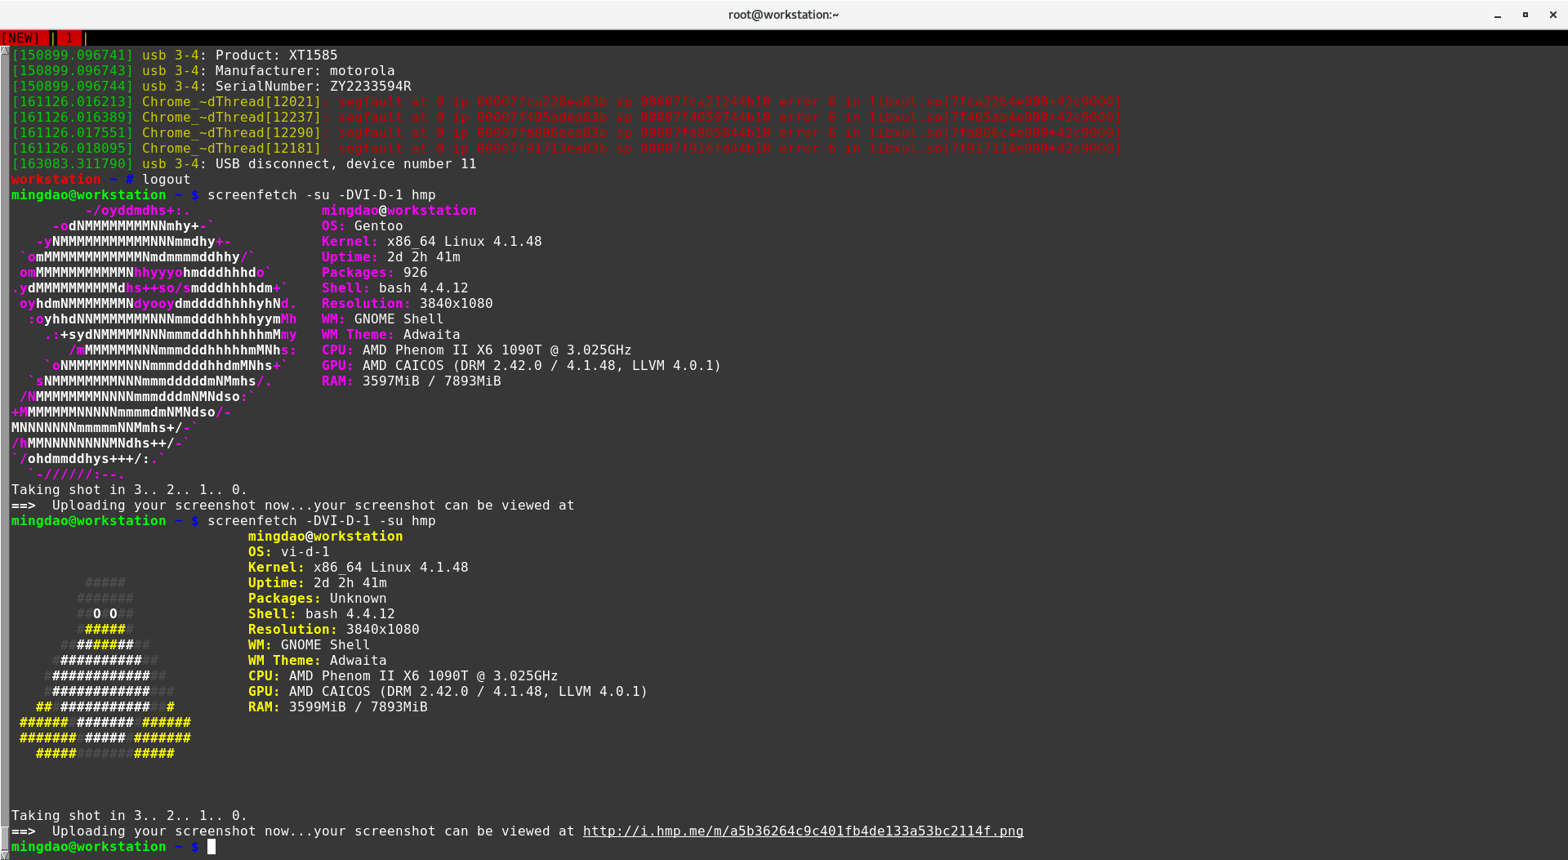Click the Chrome_~dThread[12181] segfault line
Image resolution: width=1568 pixels, height=860 pixels.
click(566, 148)
